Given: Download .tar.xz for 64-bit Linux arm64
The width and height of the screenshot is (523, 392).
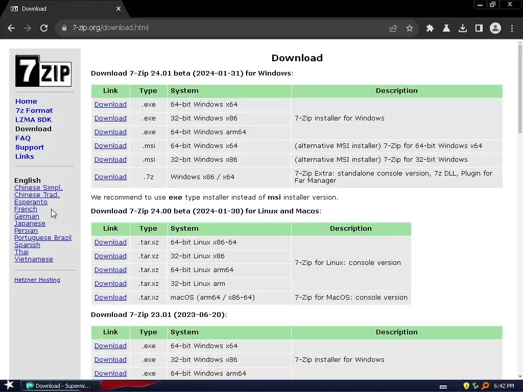Looking at the screenshot, I should (x=110, y=270).
